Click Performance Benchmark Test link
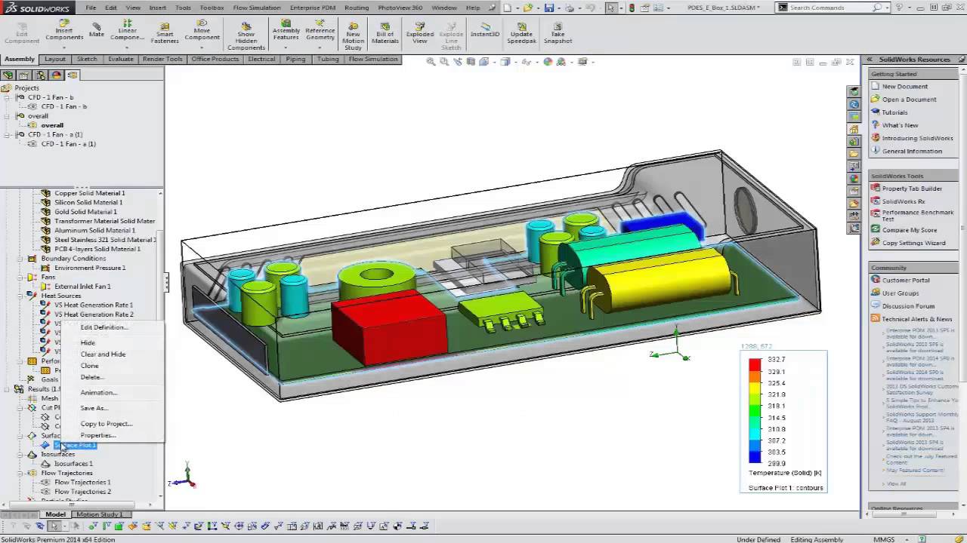Screen dimensions: 967x543 click(918, 216)
